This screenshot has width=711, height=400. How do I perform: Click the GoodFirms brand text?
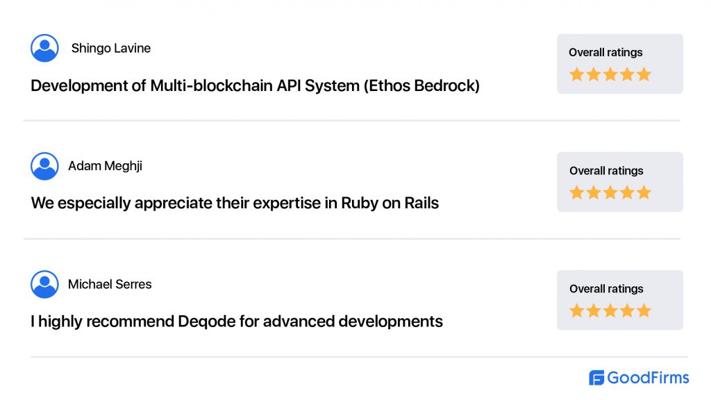pyautogui.click(x=648, y=377)
